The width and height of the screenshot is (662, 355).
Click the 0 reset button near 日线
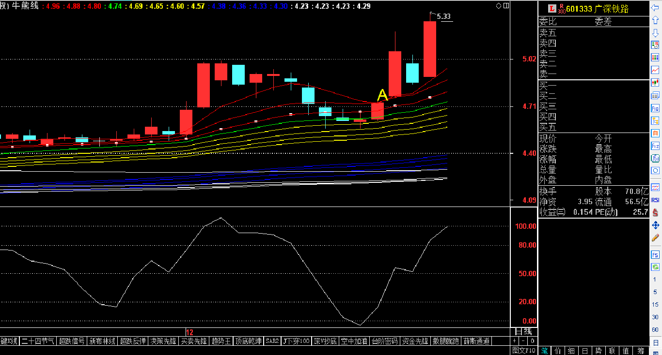point(533,341)
